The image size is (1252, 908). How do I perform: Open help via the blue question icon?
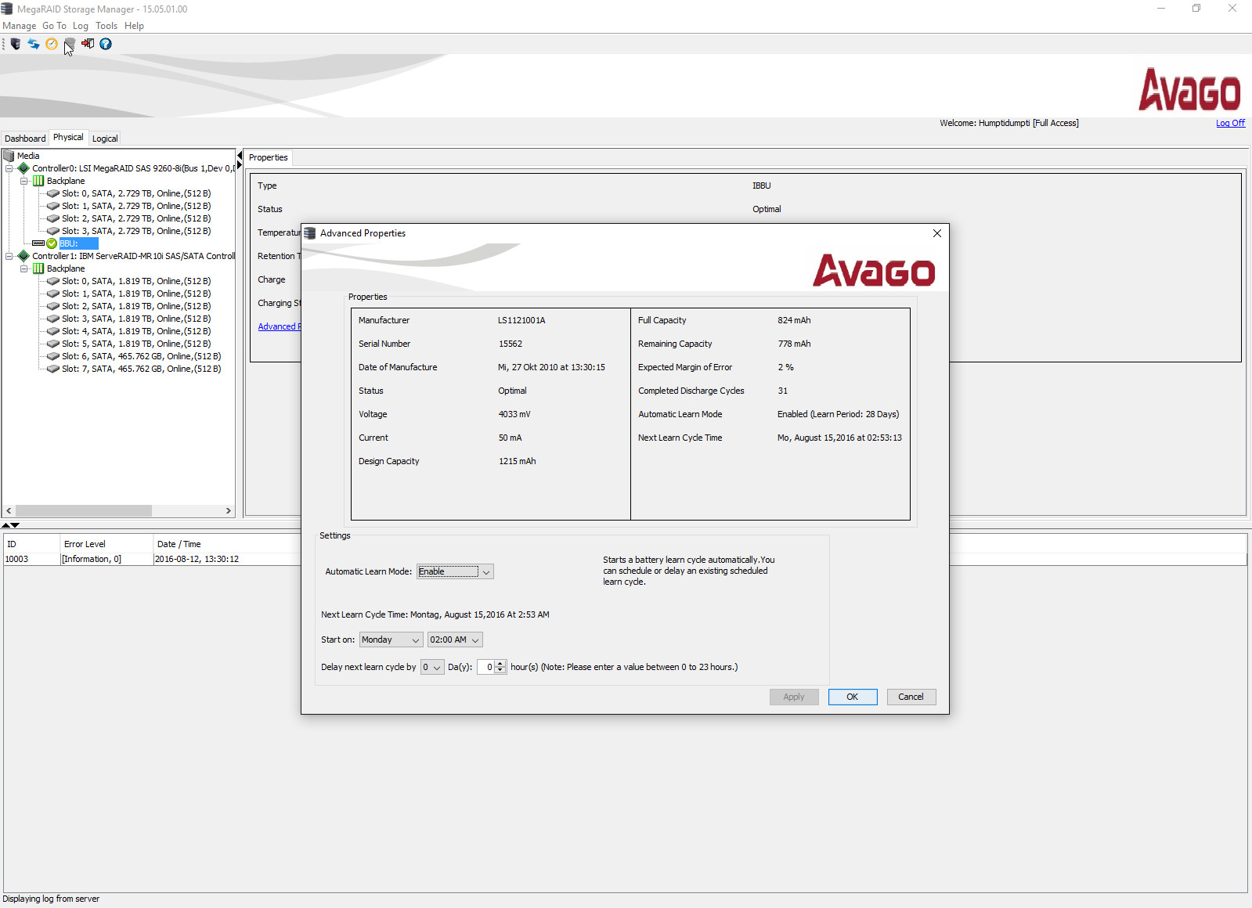pyautogui.click(x=106, y=44)
